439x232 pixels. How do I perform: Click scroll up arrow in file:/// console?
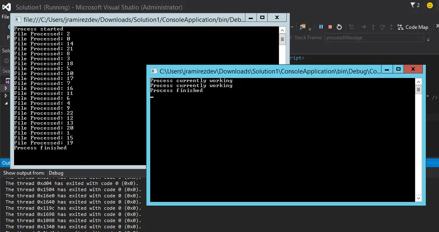(282, 30)
